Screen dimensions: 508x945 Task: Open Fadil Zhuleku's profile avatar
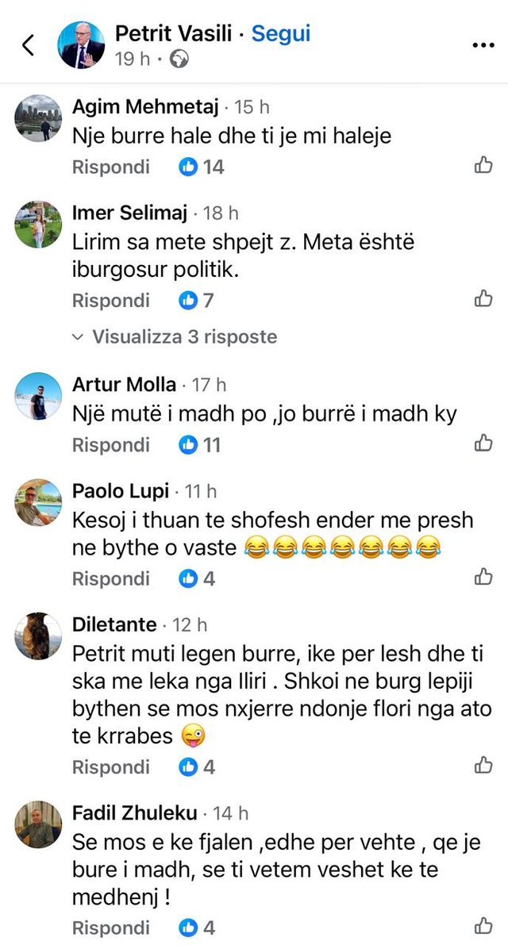point(38,824)
